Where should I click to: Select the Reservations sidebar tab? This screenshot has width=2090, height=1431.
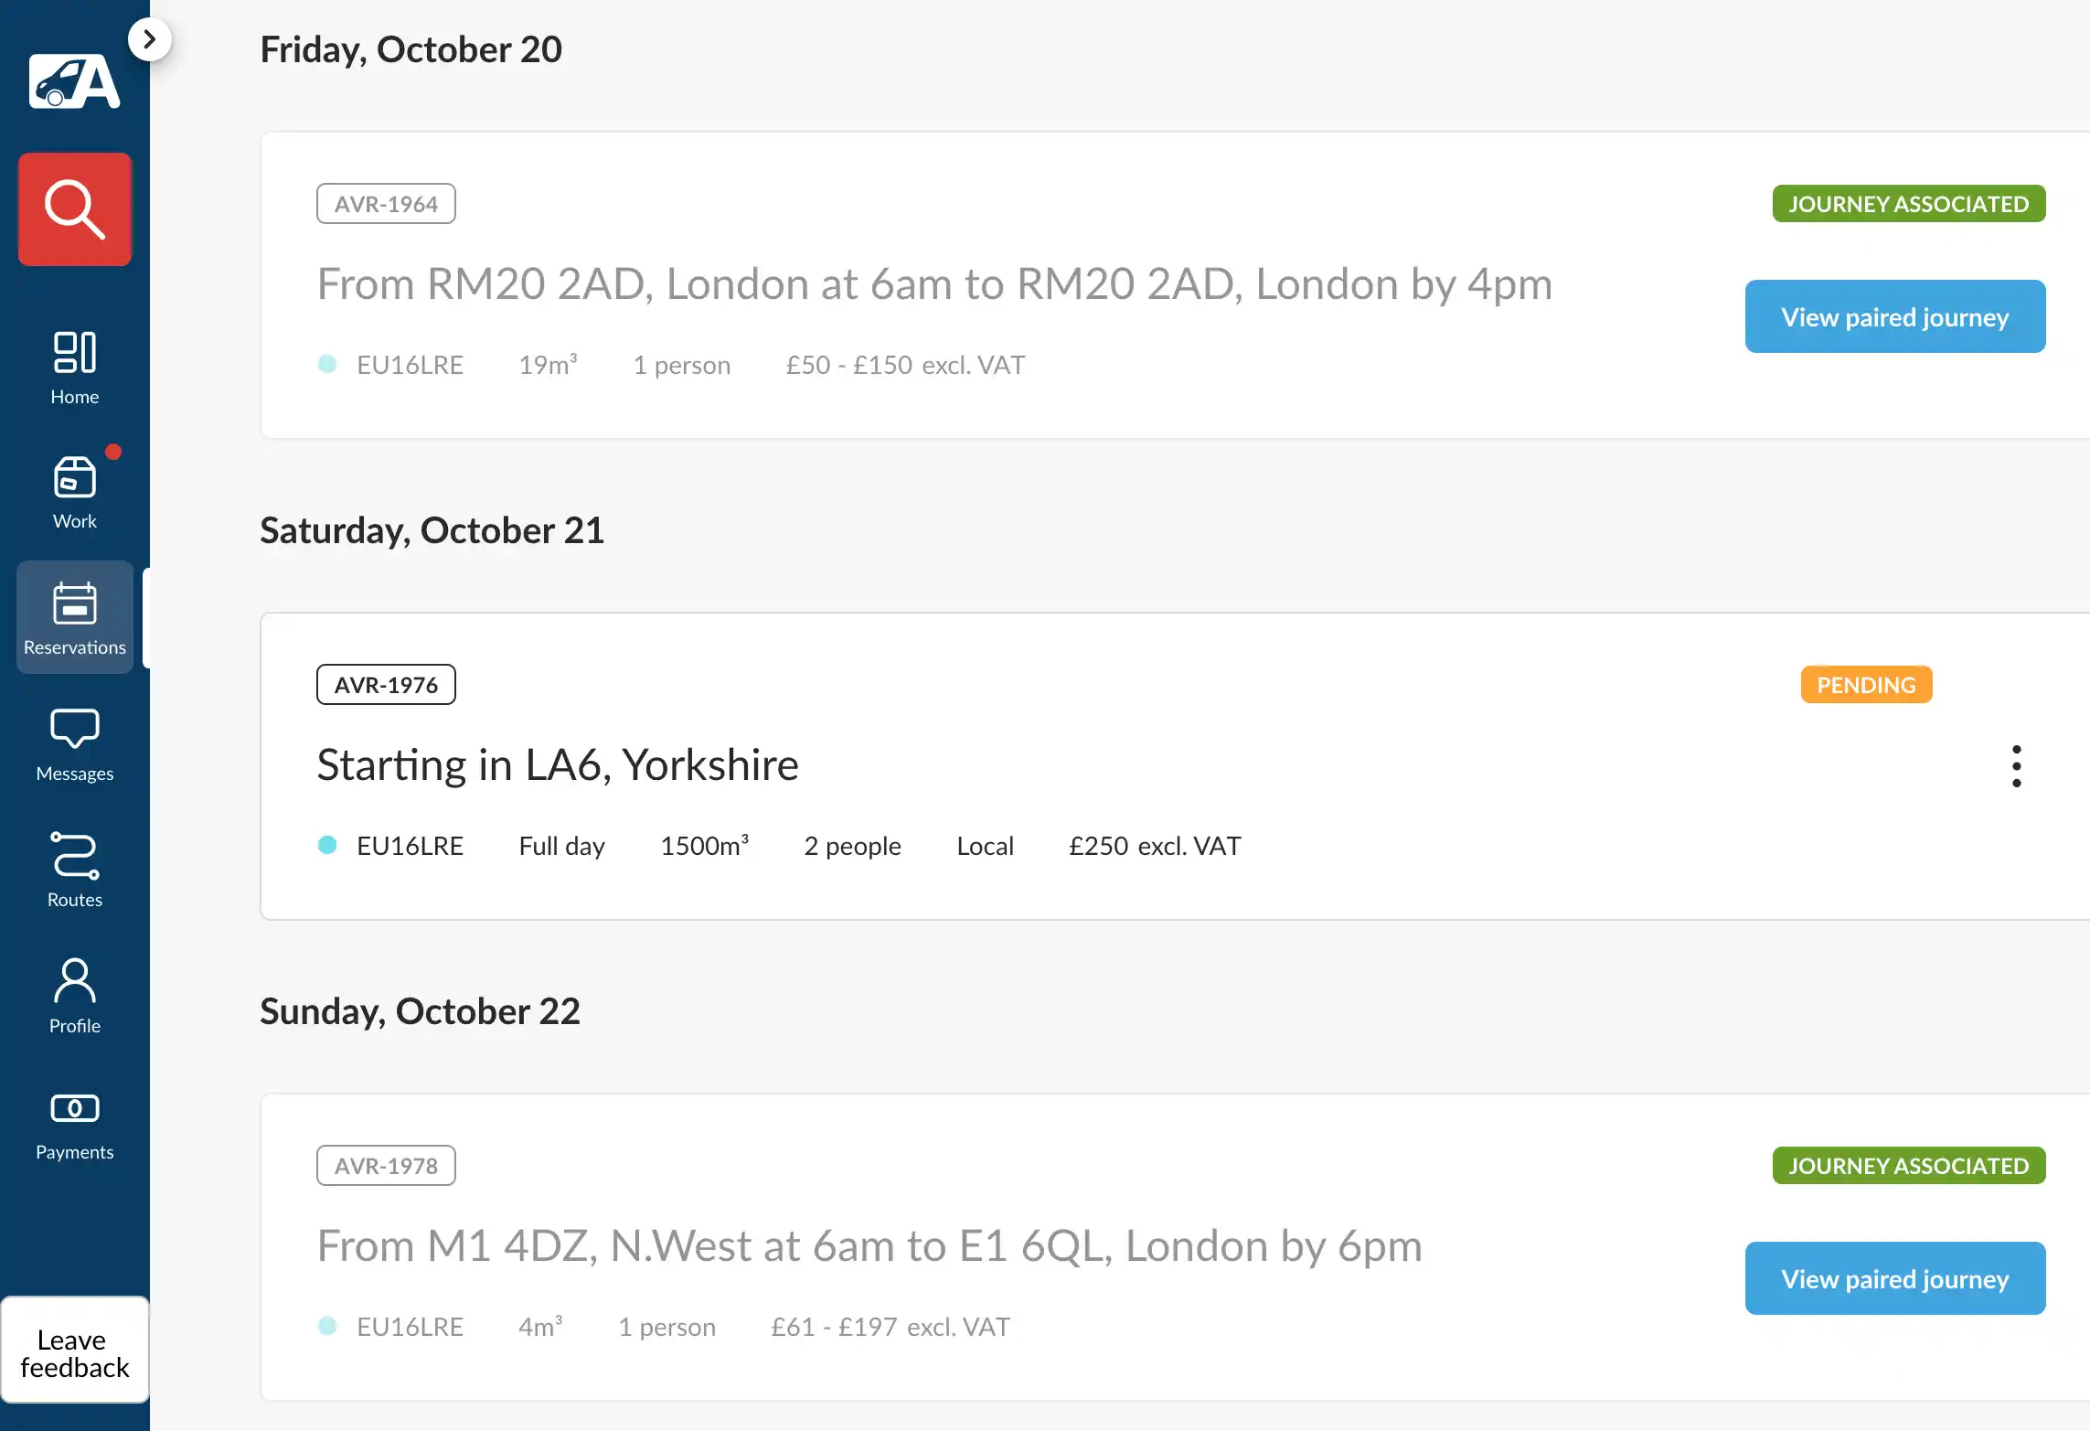click(75, 618)
